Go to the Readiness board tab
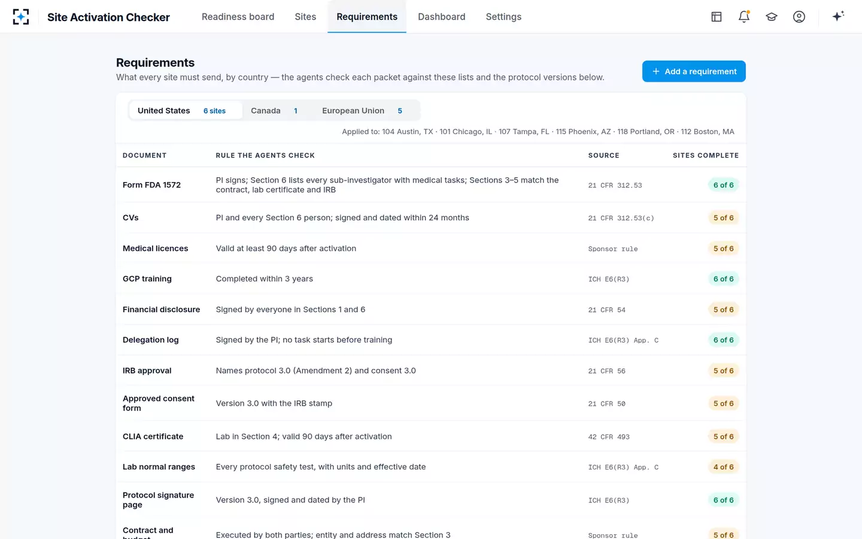The image size is (862, 539). click(238, 17)
